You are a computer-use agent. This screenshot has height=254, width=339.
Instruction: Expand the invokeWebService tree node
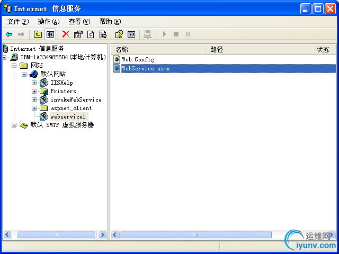click(34, 99)
